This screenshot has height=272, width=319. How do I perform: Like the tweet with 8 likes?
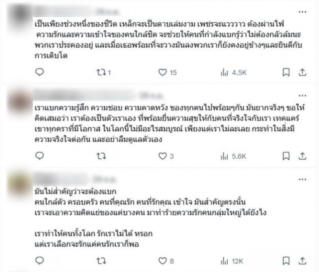(166, 261)
